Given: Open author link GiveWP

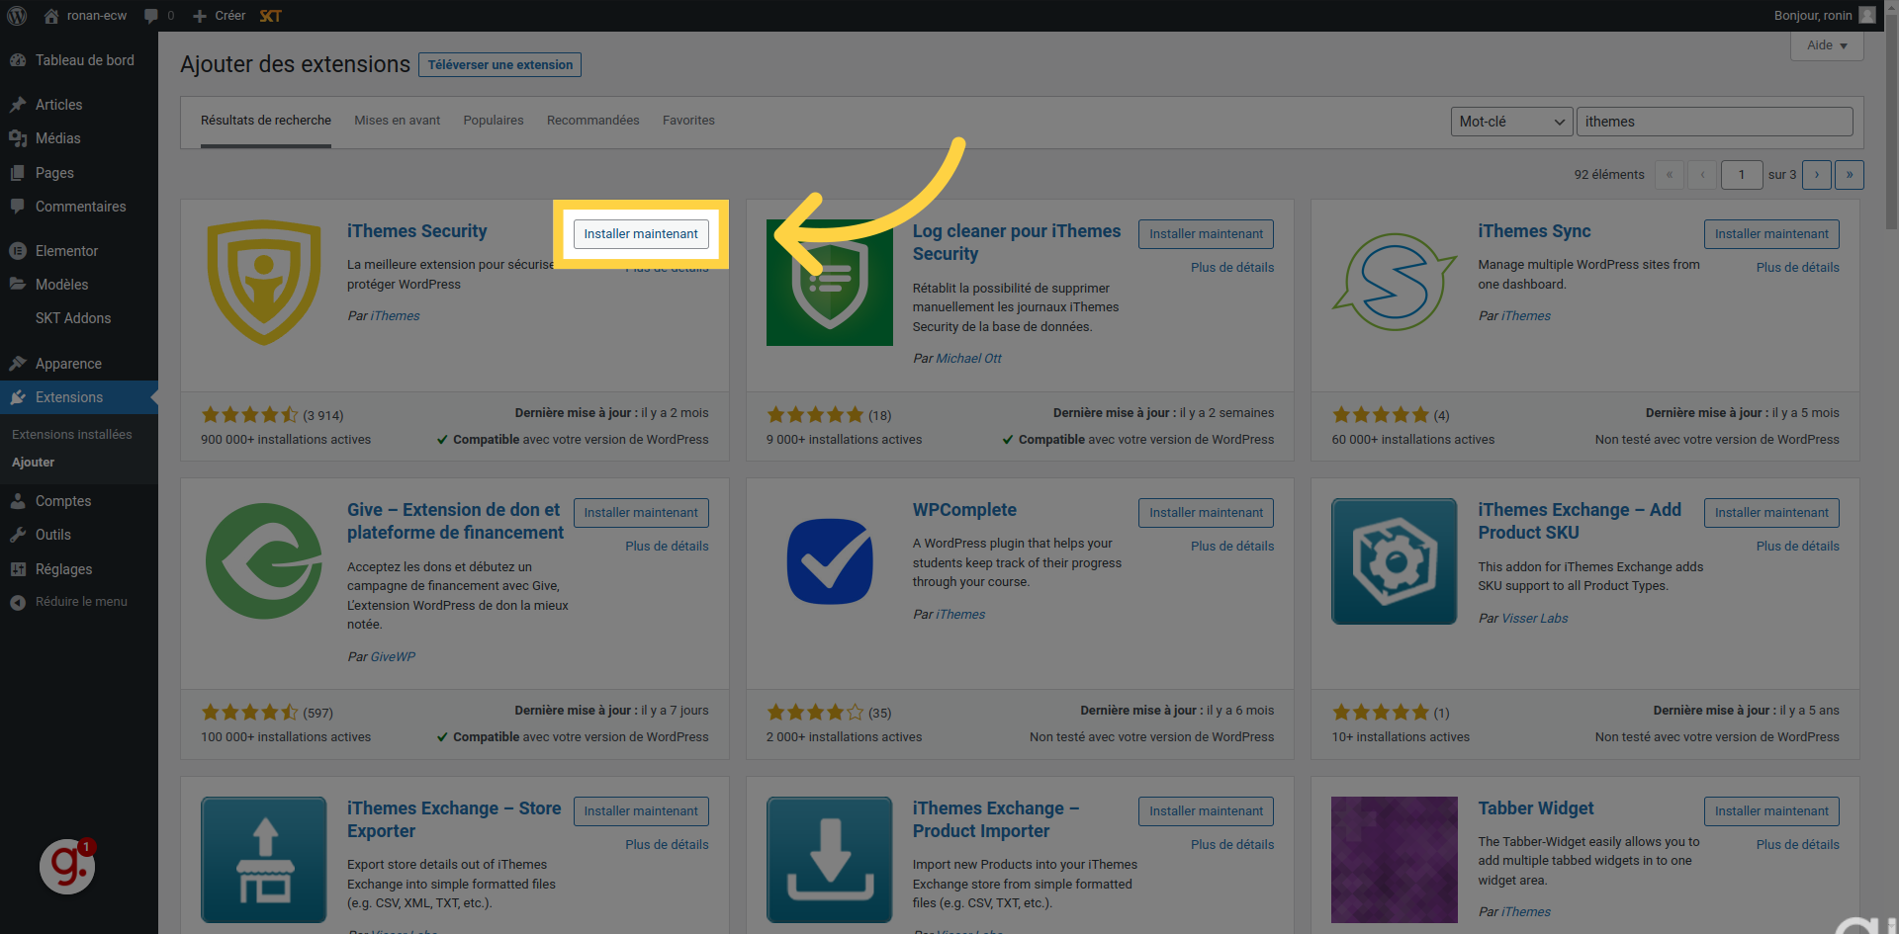Looking at the screenshot, I should 393,657.
